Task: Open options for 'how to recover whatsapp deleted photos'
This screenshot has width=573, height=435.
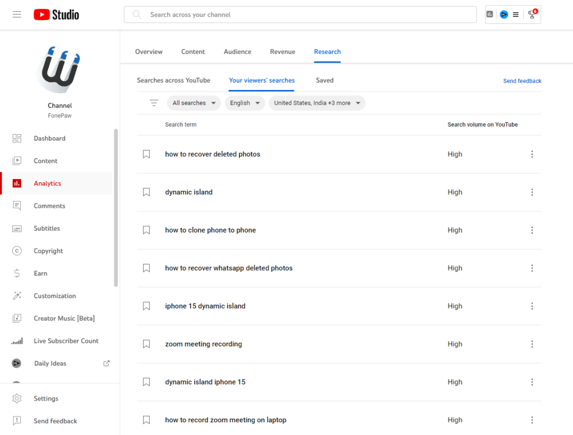Action: 532,268
